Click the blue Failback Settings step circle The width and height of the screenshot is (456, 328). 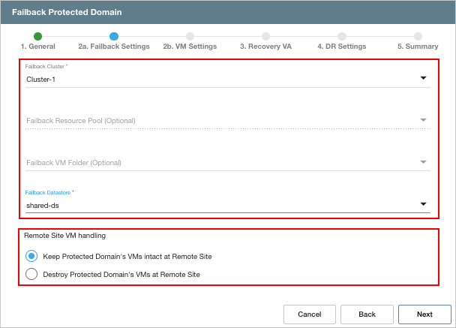point(114,36)
